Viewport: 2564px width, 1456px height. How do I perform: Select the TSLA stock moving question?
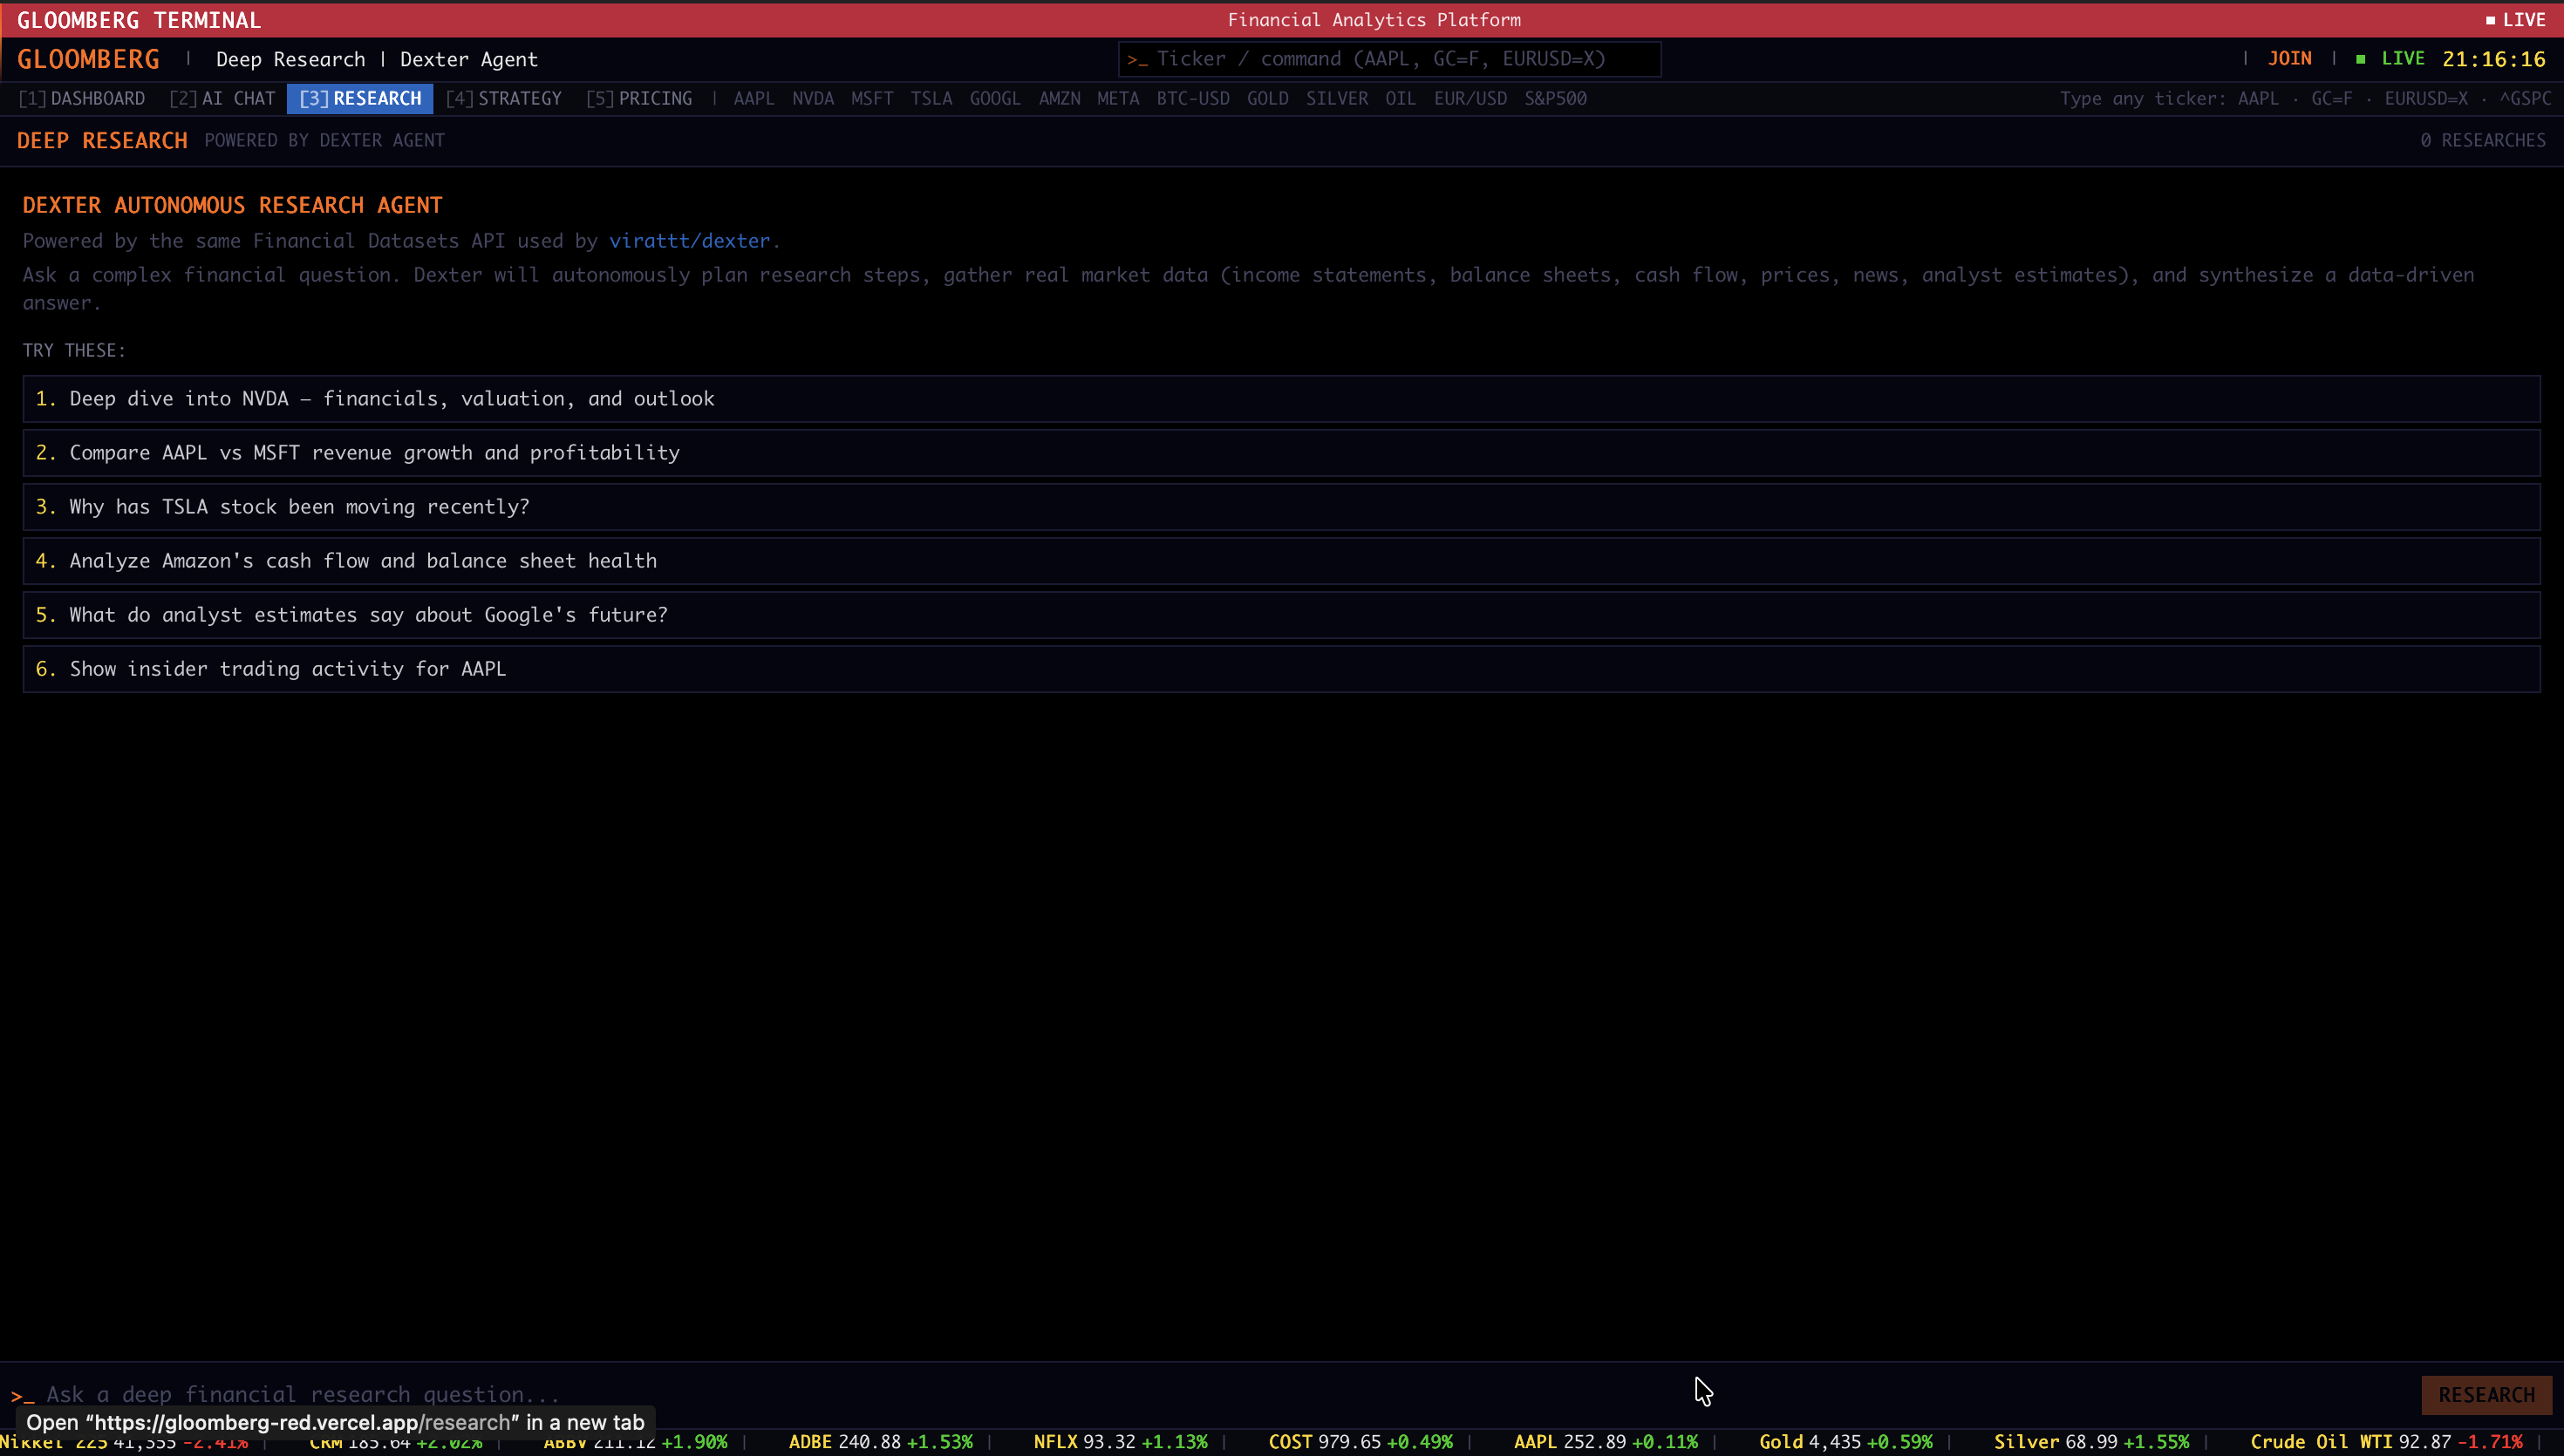tap(299, 507)
